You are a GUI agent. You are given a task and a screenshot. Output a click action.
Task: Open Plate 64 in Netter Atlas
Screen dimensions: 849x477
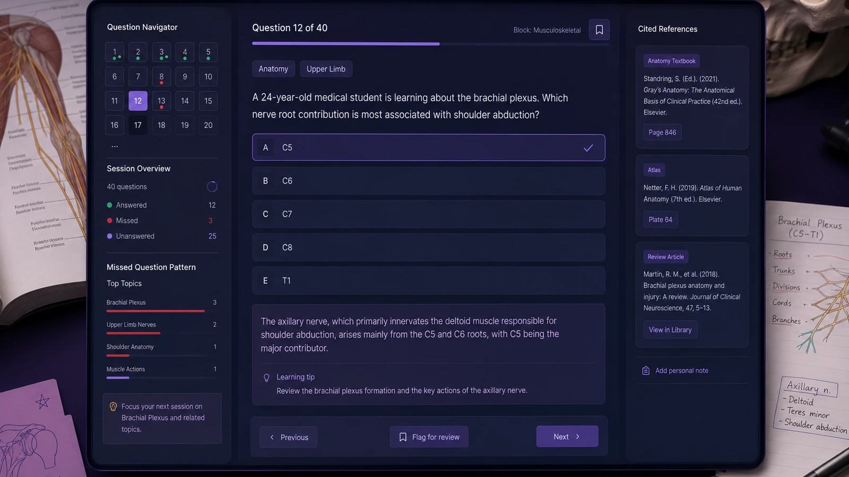tap(660, 219)
